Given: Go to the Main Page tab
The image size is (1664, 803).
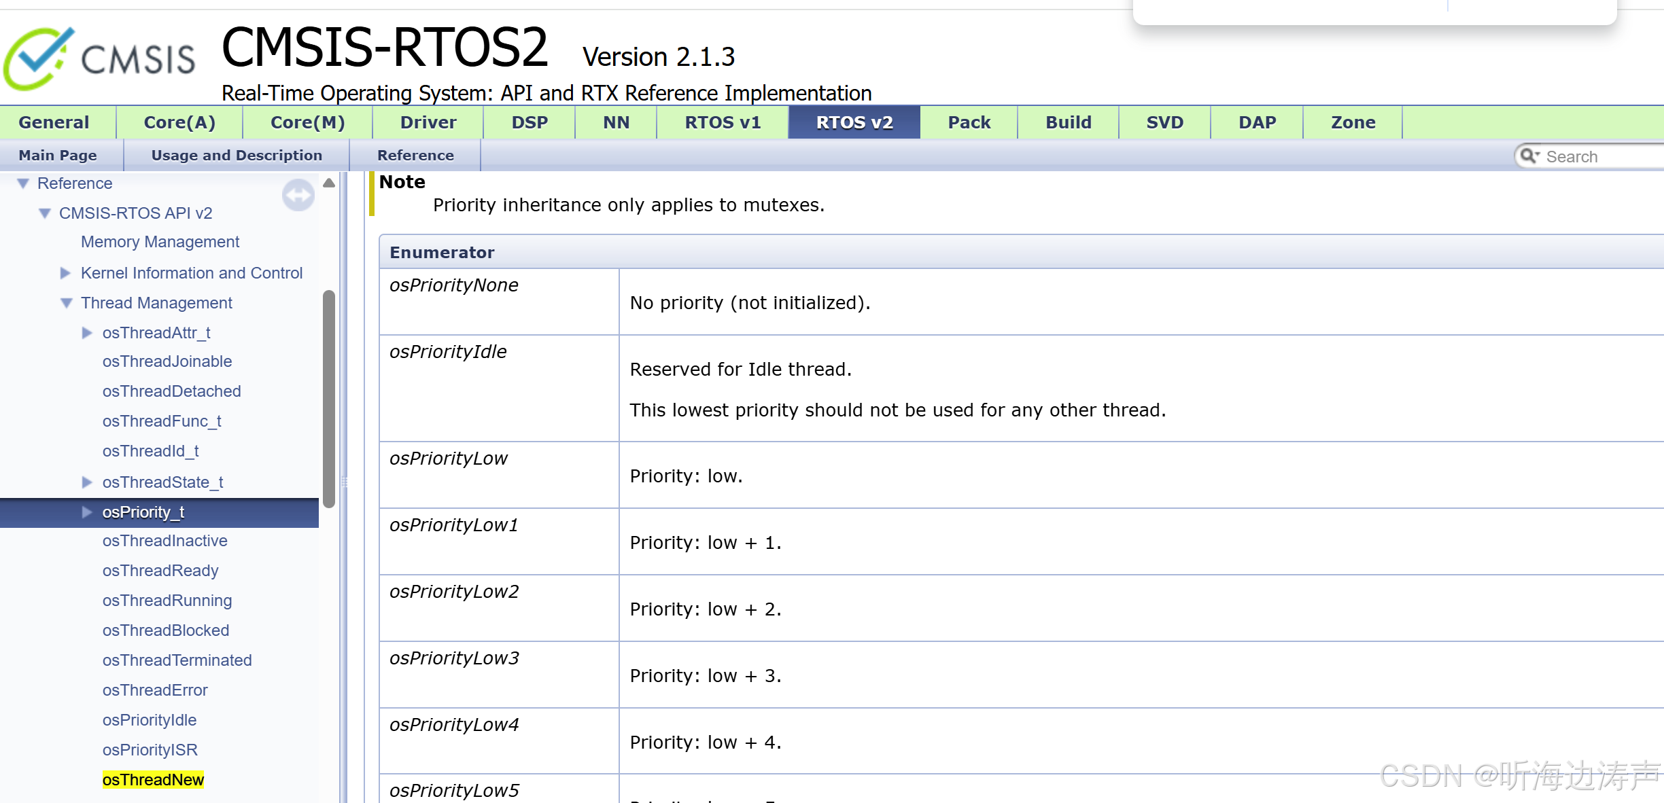Looking at the screenshot, I should 58,155.
